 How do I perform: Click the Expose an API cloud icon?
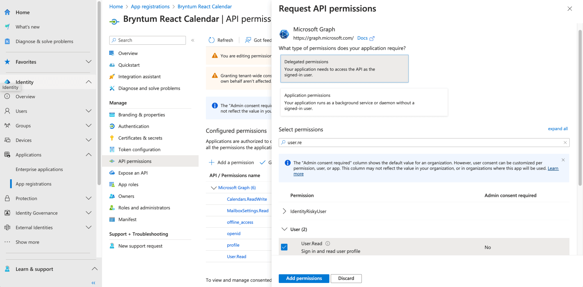(112, 173)
